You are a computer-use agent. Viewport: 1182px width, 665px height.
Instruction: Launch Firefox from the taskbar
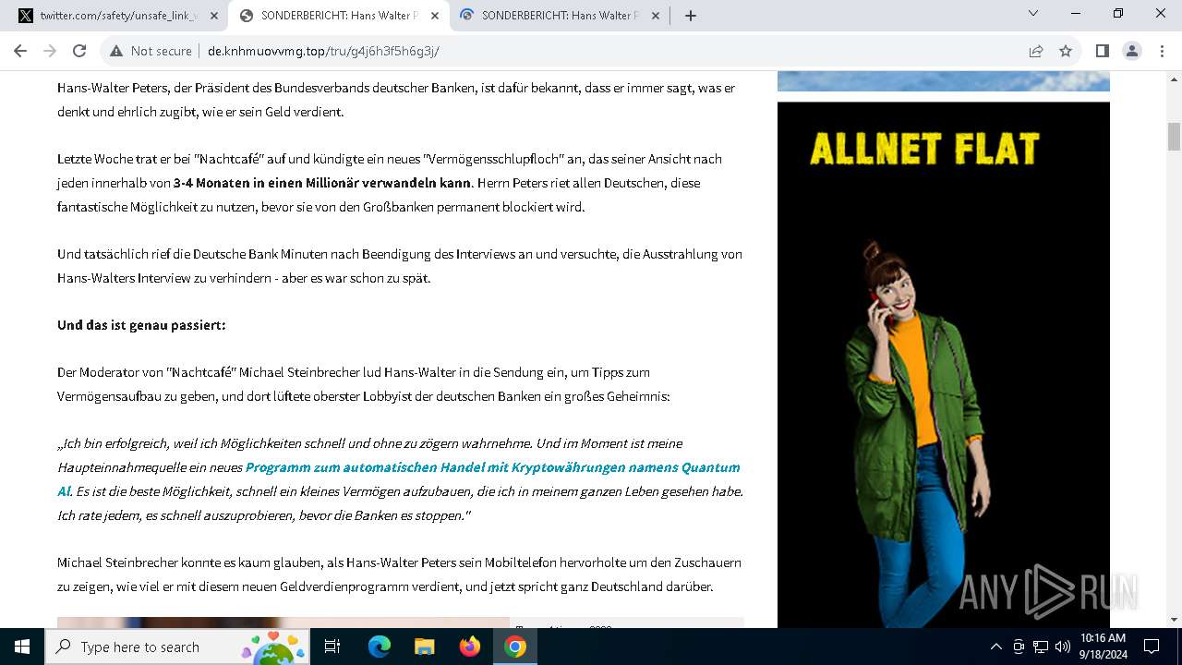click(x=469, y=647)
